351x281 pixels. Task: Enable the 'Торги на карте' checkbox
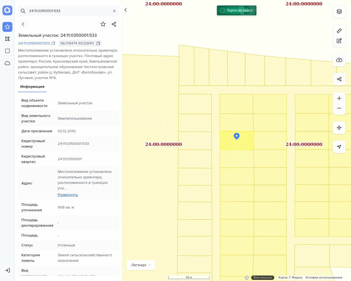(x=222, y=10)
